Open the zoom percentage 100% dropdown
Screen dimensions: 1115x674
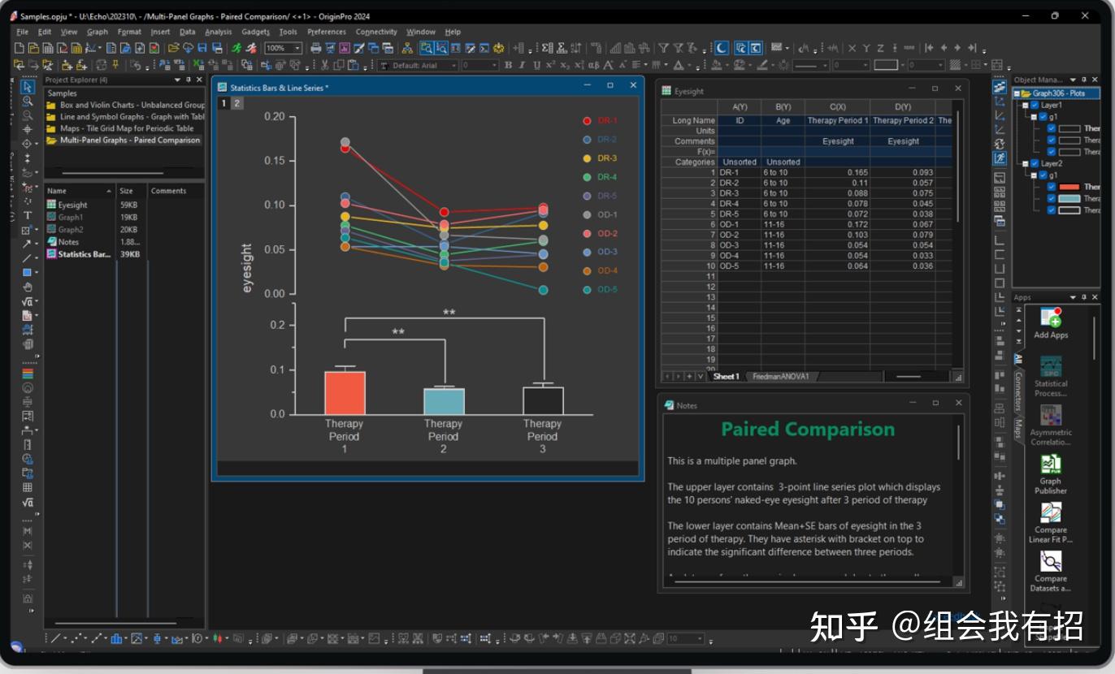(x=297, y=48)
